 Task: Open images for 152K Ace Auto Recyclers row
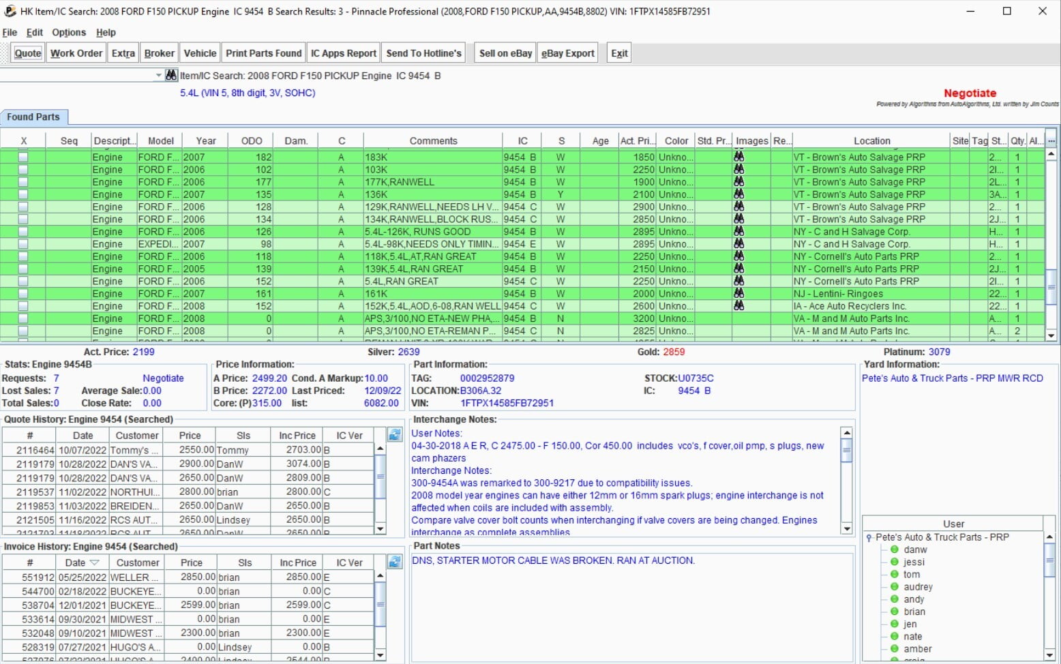tap(738, 306)
